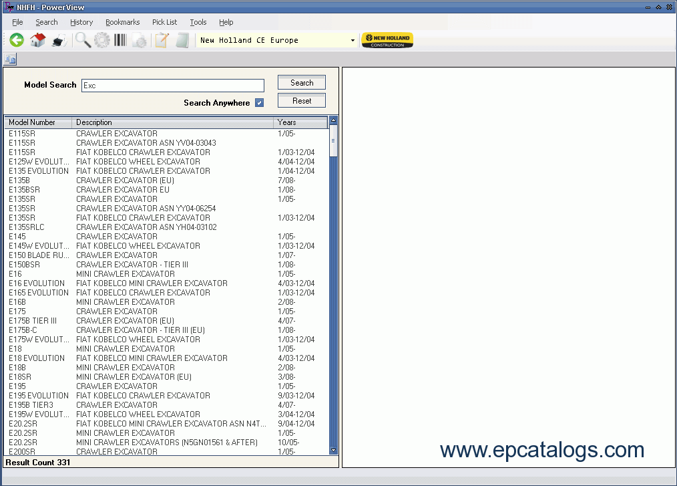Click the barcode icon in toolbar
Image resolution: width=677 pixels, height=486 pixels.
click(x=120, y=40)
